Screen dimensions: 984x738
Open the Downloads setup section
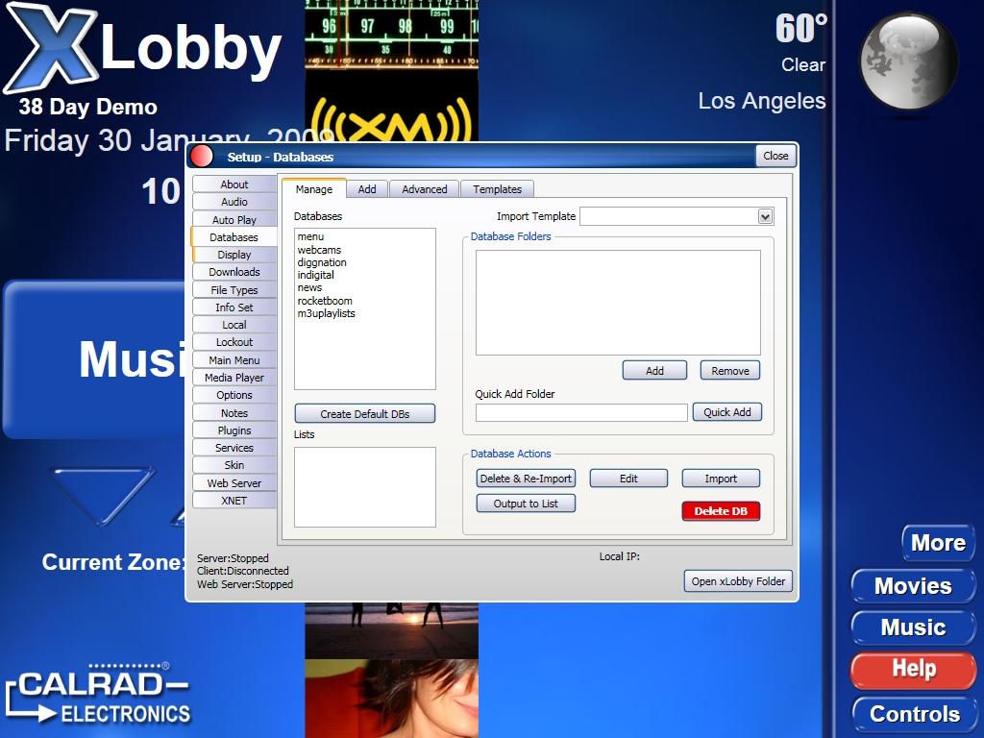pos(234,272)
